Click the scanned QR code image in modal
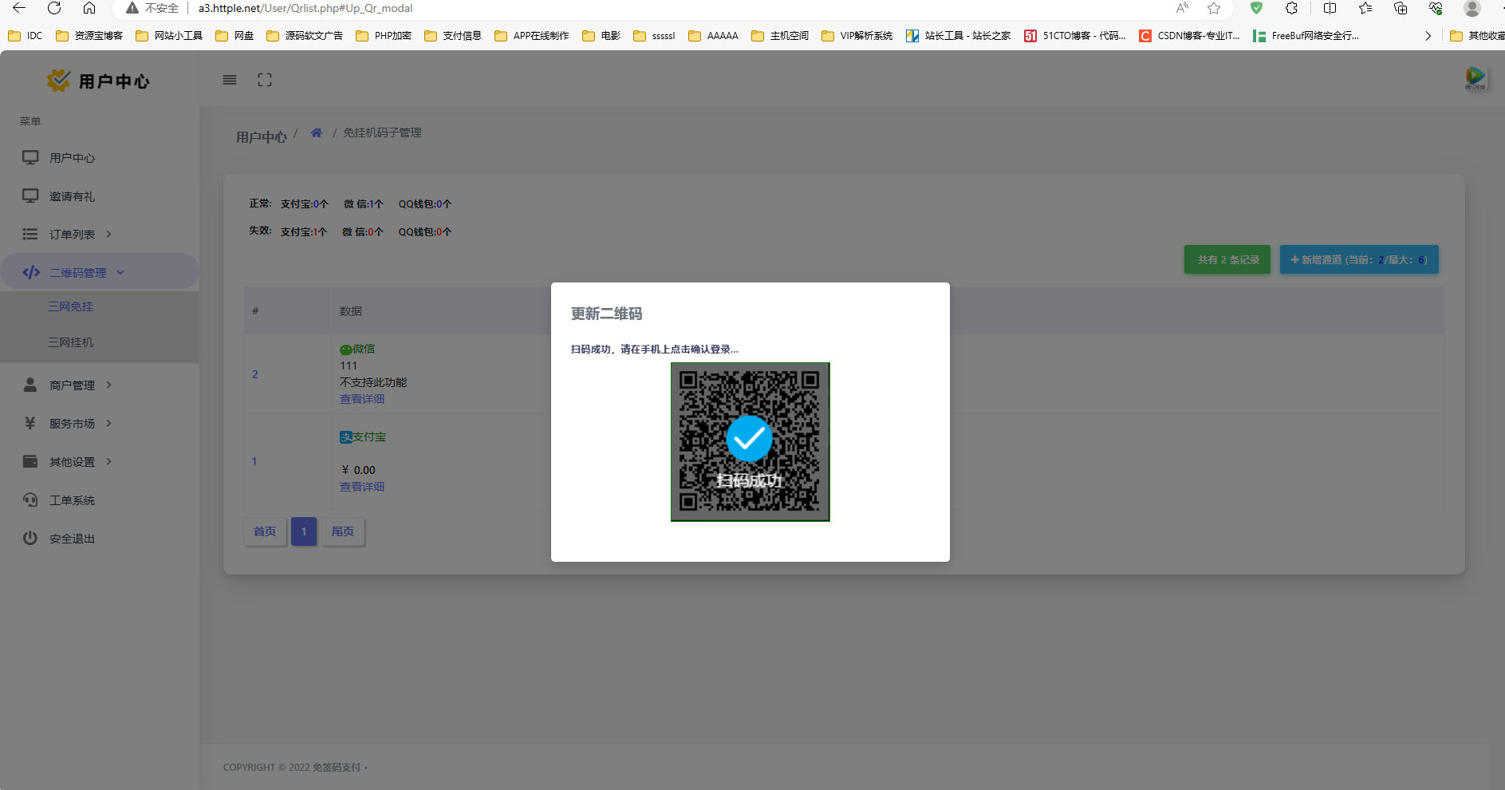Viewport: 1505px width, 790px height. pyautogui.click(x=751, y=442)
